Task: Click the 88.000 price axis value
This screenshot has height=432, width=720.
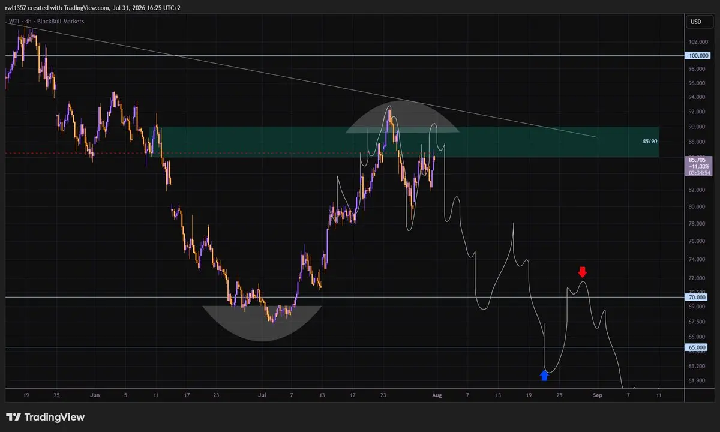Action: click(698, 142)
